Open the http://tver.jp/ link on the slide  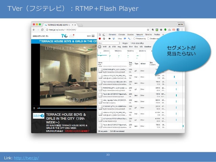[x=26, y=158]
